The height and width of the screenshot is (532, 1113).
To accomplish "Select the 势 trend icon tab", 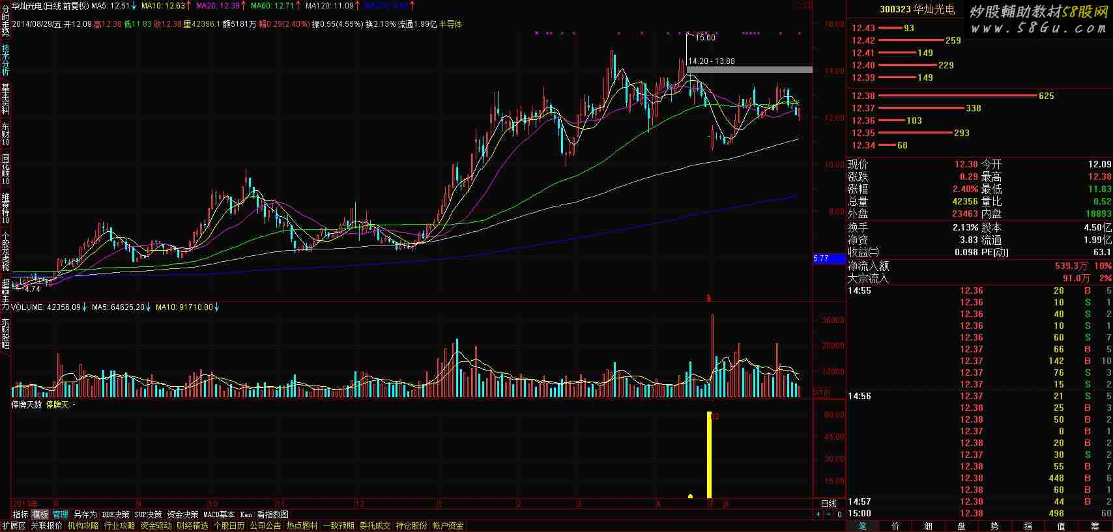I will (994, 526).
